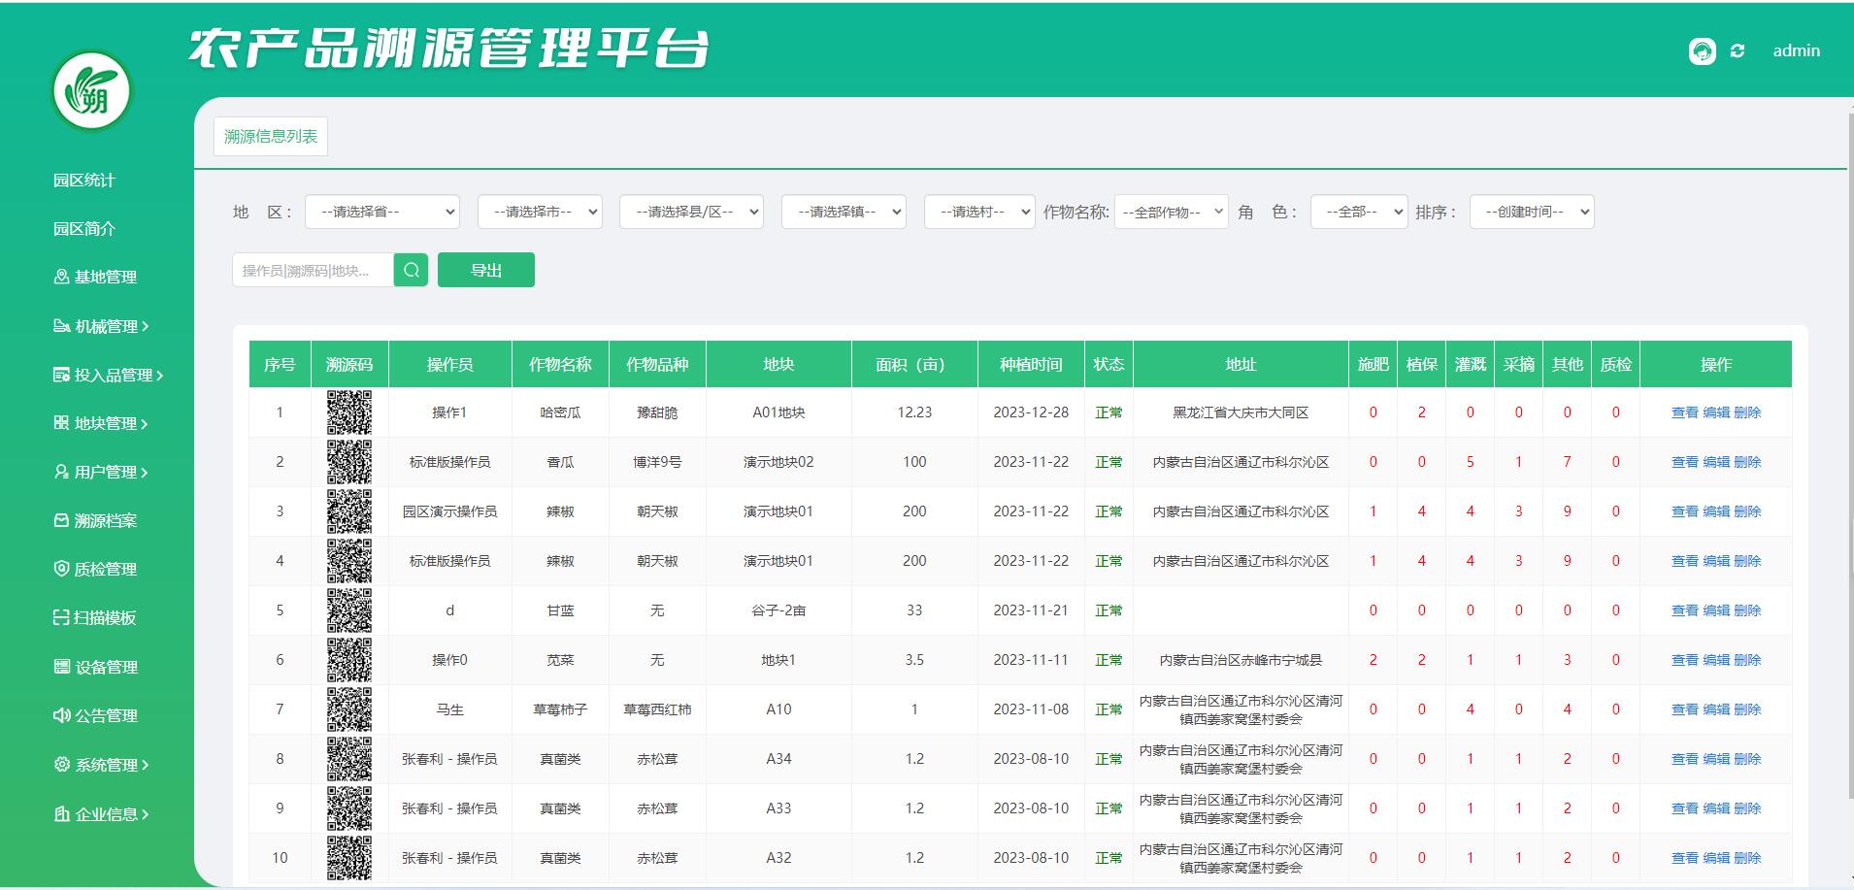Open QR code for row 5
1854x890 pixels.
click(x=349, y=610)
